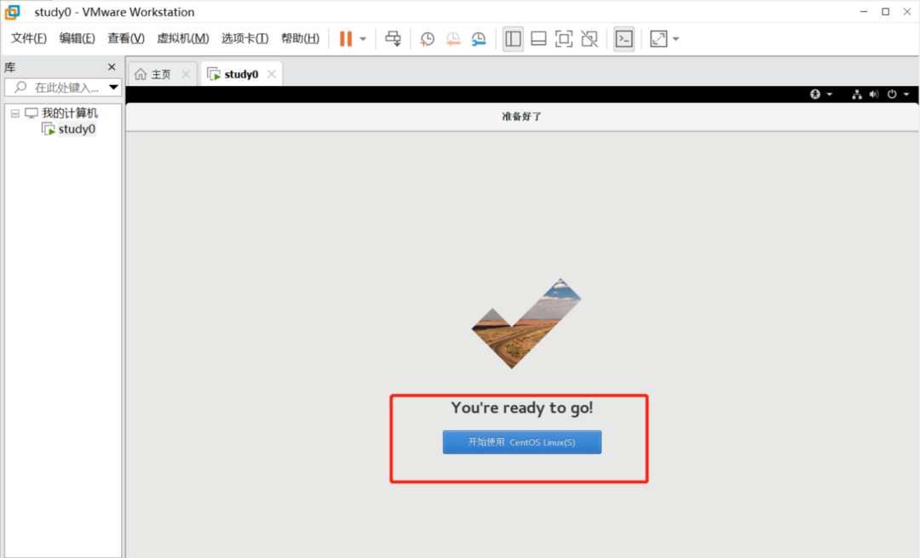The width and height of the screenshot is (920, 558).
Task: Open the stretch guest dropdown arrow
Action: 676,39
